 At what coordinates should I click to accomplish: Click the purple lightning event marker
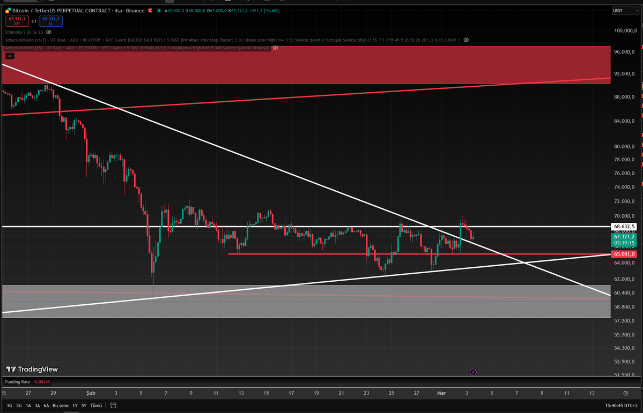(x=473, y=372)
